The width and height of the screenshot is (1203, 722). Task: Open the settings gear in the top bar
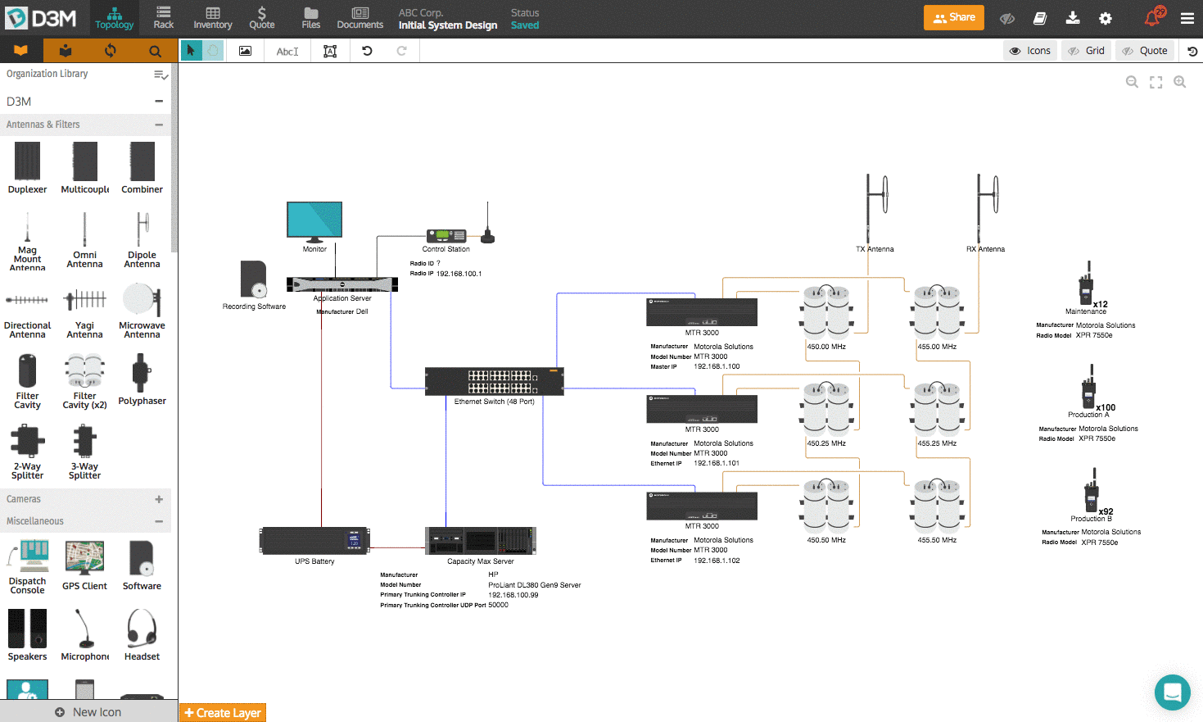pos(1106,17)
